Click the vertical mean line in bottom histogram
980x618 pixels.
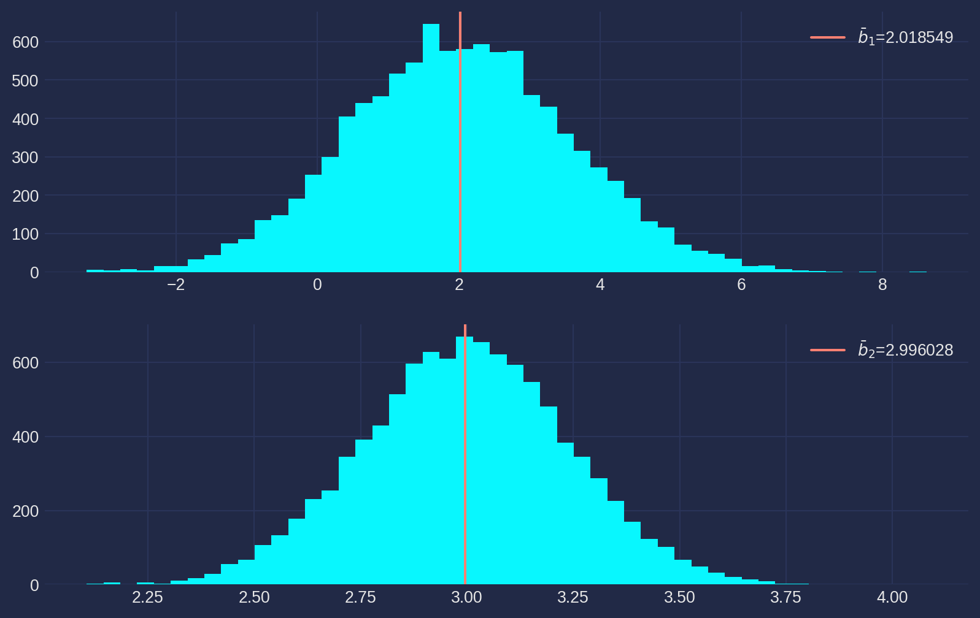click(x=465, y=454)
